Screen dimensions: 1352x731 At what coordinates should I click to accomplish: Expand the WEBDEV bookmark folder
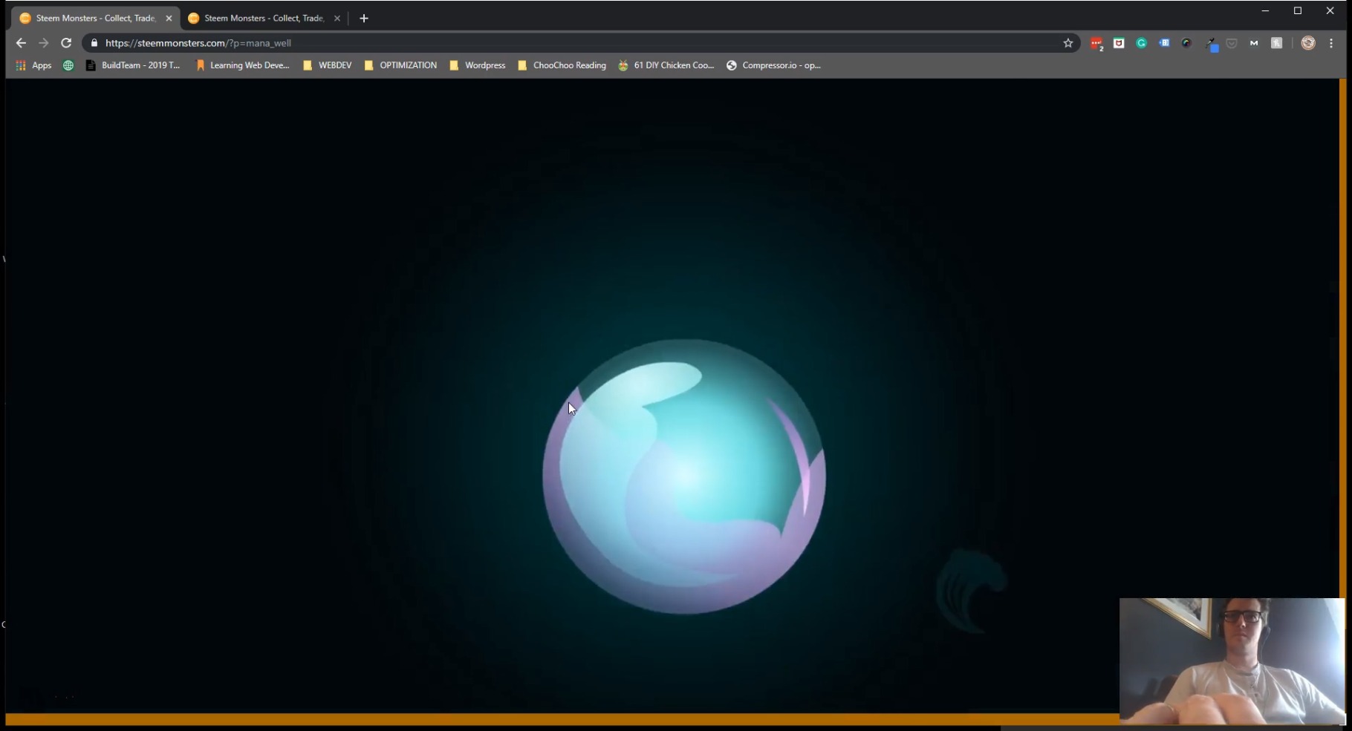[328, 65]
